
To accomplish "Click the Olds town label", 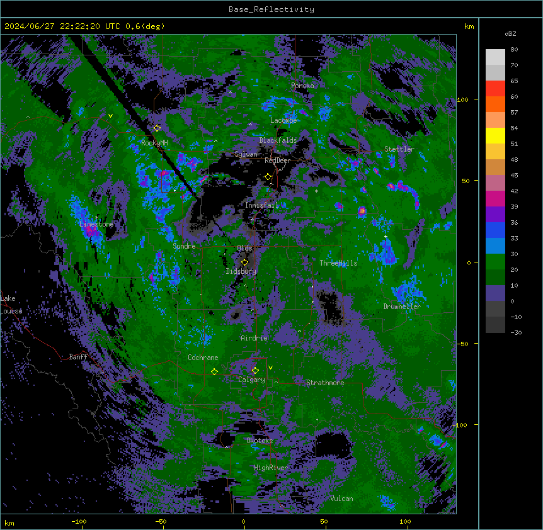I will [x=244, y=248].
